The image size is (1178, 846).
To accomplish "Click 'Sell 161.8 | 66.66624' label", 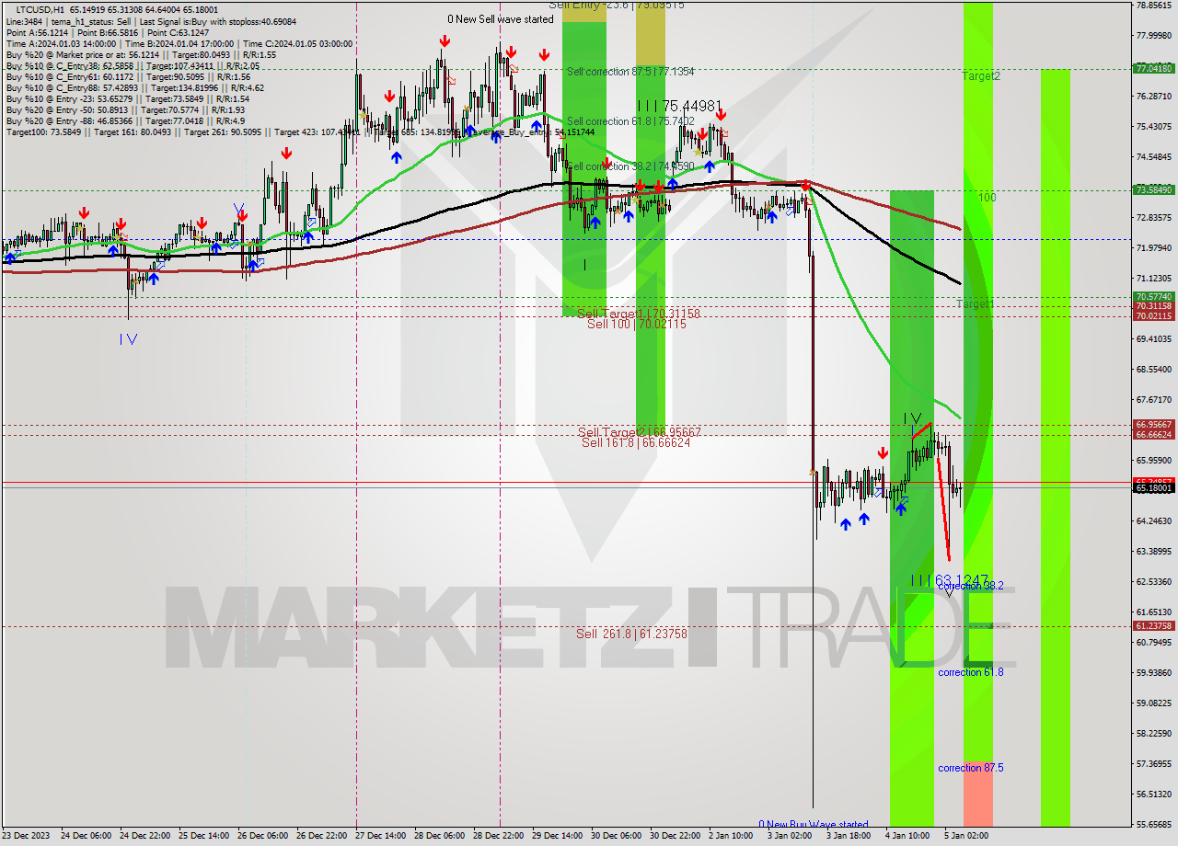I will tap(636, 442).
